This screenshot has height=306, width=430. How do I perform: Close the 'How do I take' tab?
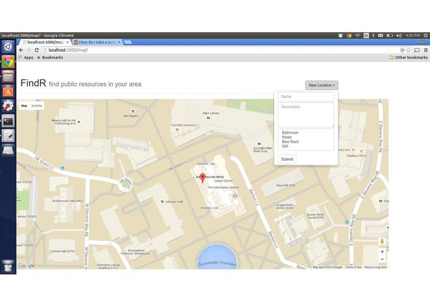[x=119, y=42]
